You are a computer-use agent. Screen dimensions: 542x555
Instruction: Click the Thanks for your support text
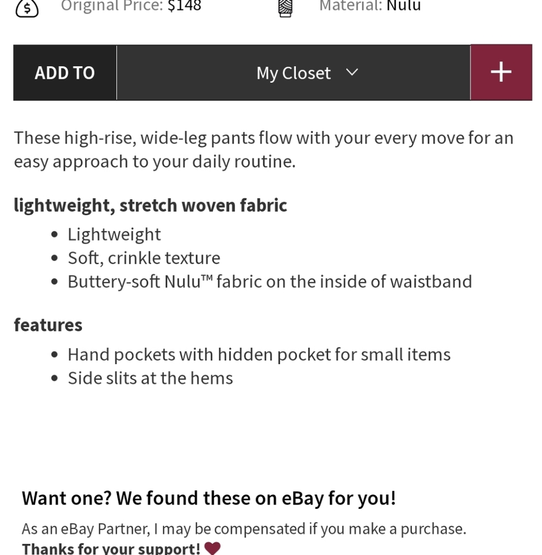point(111,548)
